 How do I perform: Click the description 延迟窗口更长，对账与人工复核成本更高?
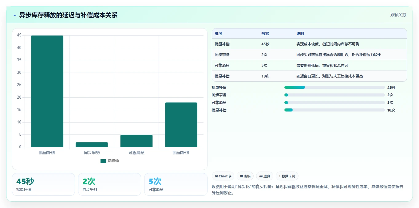tap(330, 76)
